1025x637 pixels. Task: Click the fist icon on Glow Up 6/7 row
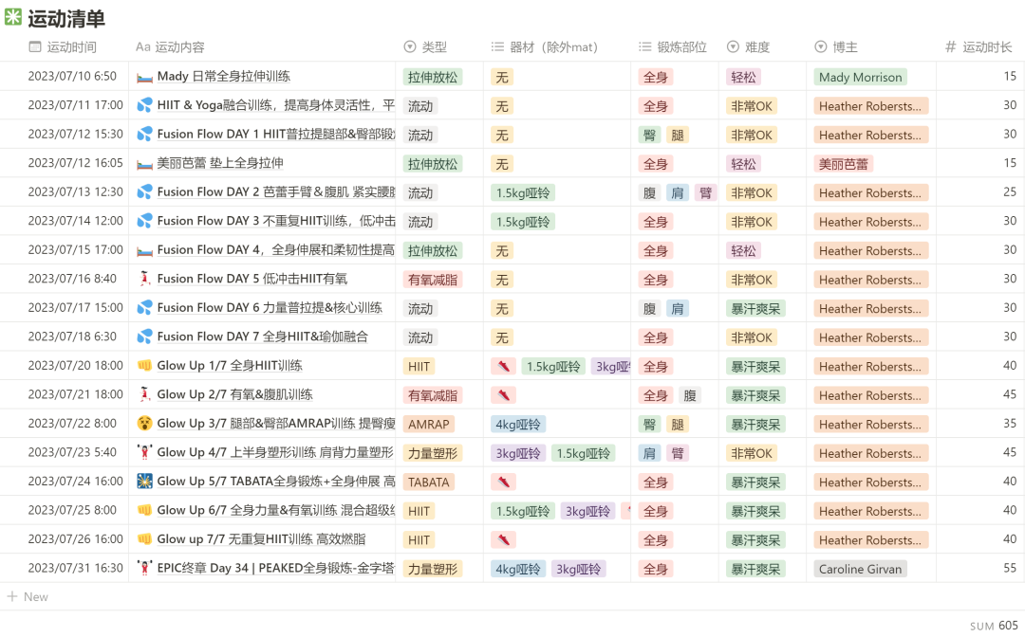pyautogui.click(x=144, y=510)
